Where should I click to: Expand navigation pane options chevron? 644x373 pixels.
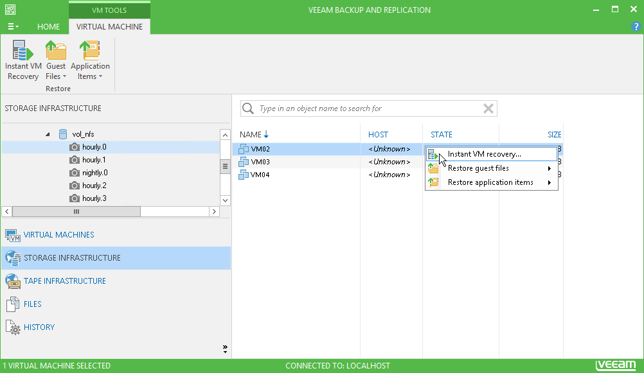225,349
